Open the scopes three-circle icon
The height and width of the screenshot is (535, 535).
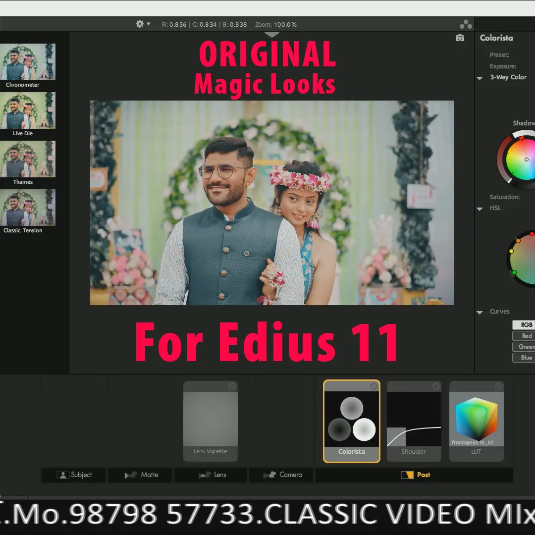tap(465, 24)
